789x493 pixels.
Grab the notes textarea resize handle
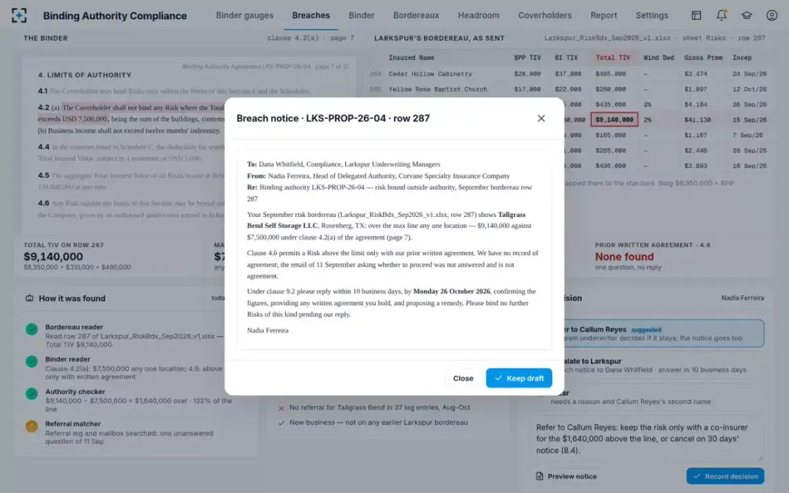761,457
